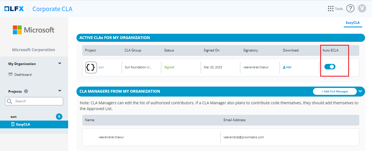The image size is (372, 151).
Task: Open Dashboard in the sidebar
Action: tap(23, 75)
